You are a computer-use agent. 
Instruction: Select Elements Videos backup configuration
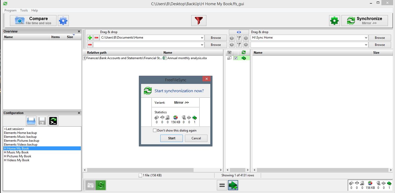coord(42,145)
